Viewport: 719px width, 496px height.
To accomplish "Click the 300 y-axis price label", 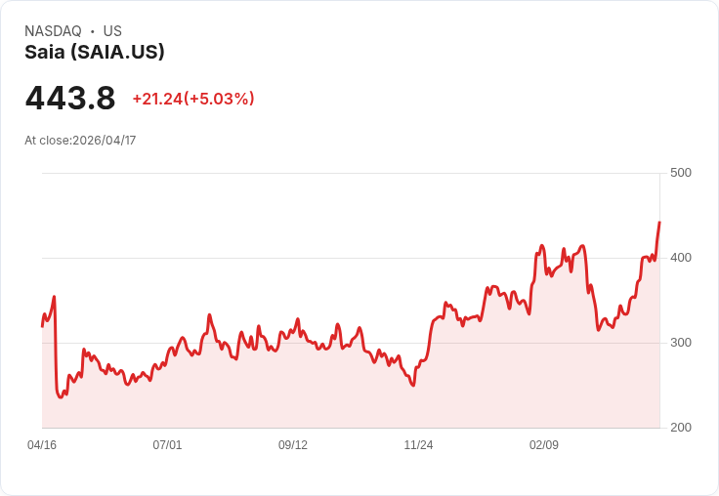I will pos(680,343).
